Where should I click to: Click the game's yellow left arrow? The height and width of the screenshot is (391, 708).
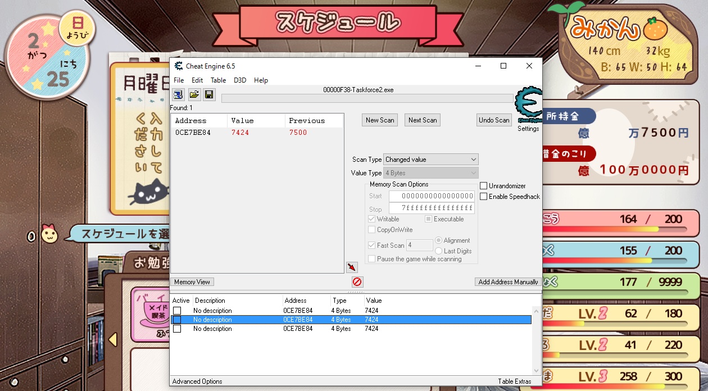tap(113, 339)
